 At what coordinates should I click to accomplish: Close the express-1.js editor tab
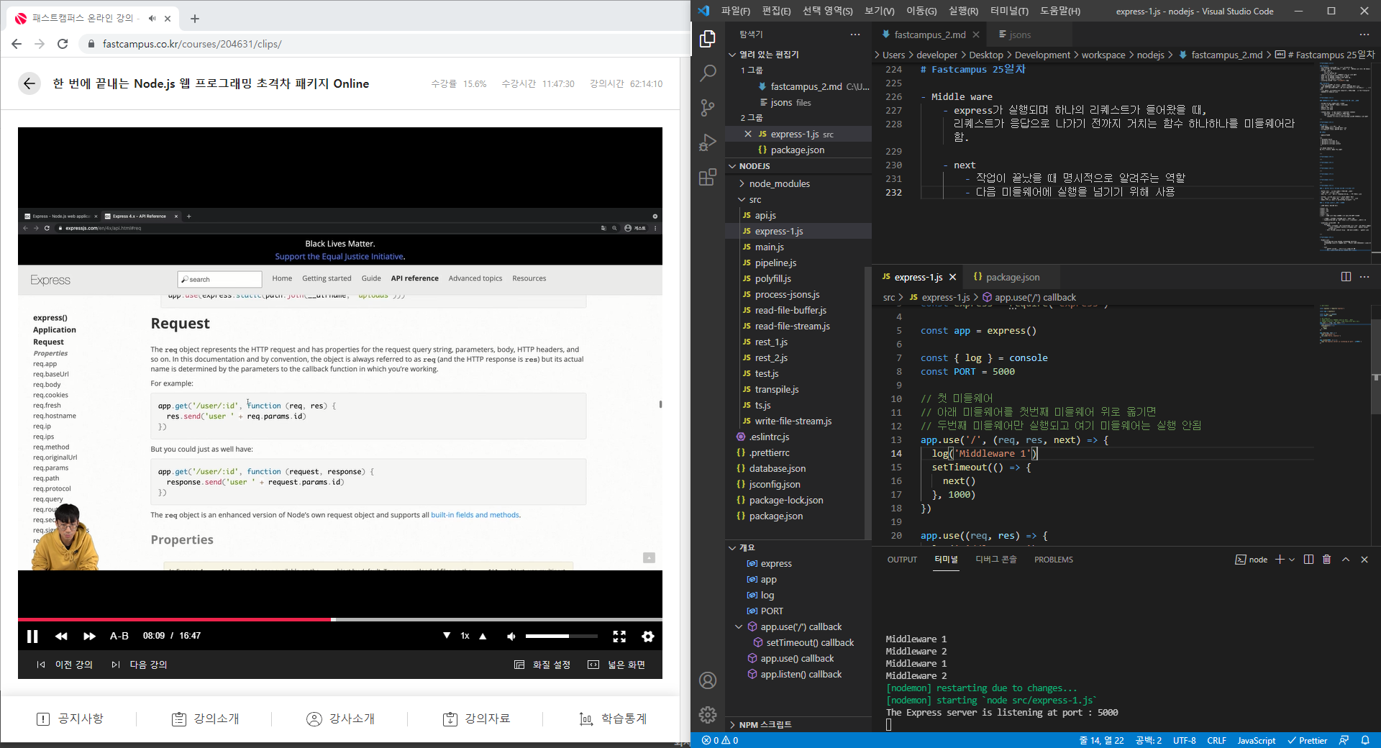[952, 277]
